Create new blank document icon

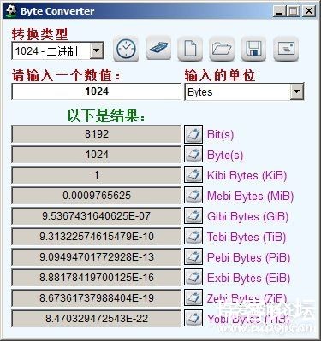click(190, 49)
